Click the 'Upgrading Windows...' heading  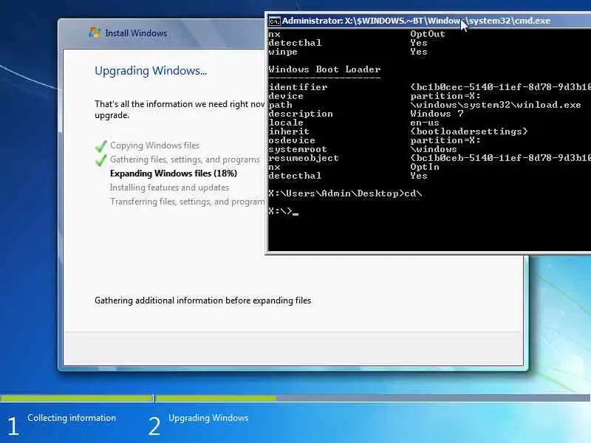151,71
